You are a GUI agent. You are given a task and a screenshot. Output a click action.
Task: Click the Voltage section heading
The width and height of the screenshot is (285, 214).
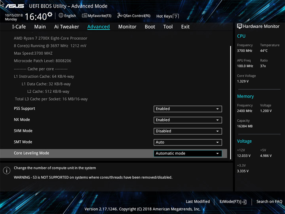click(x=244, y=141)
